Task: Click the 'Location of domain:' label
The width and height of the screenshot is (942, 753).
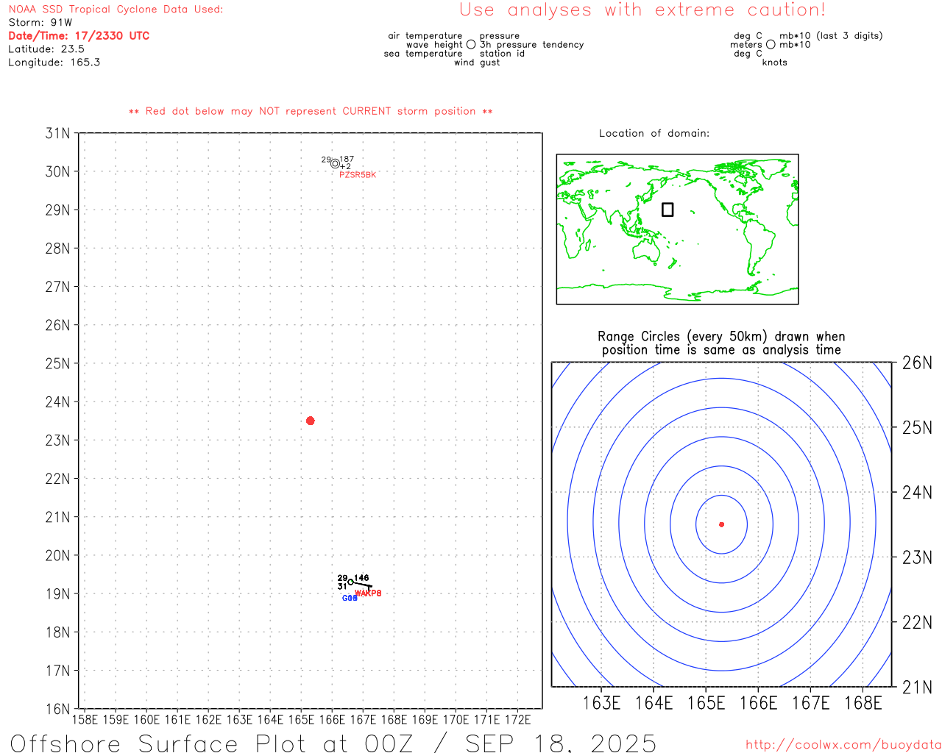Action: coord(654,133)
